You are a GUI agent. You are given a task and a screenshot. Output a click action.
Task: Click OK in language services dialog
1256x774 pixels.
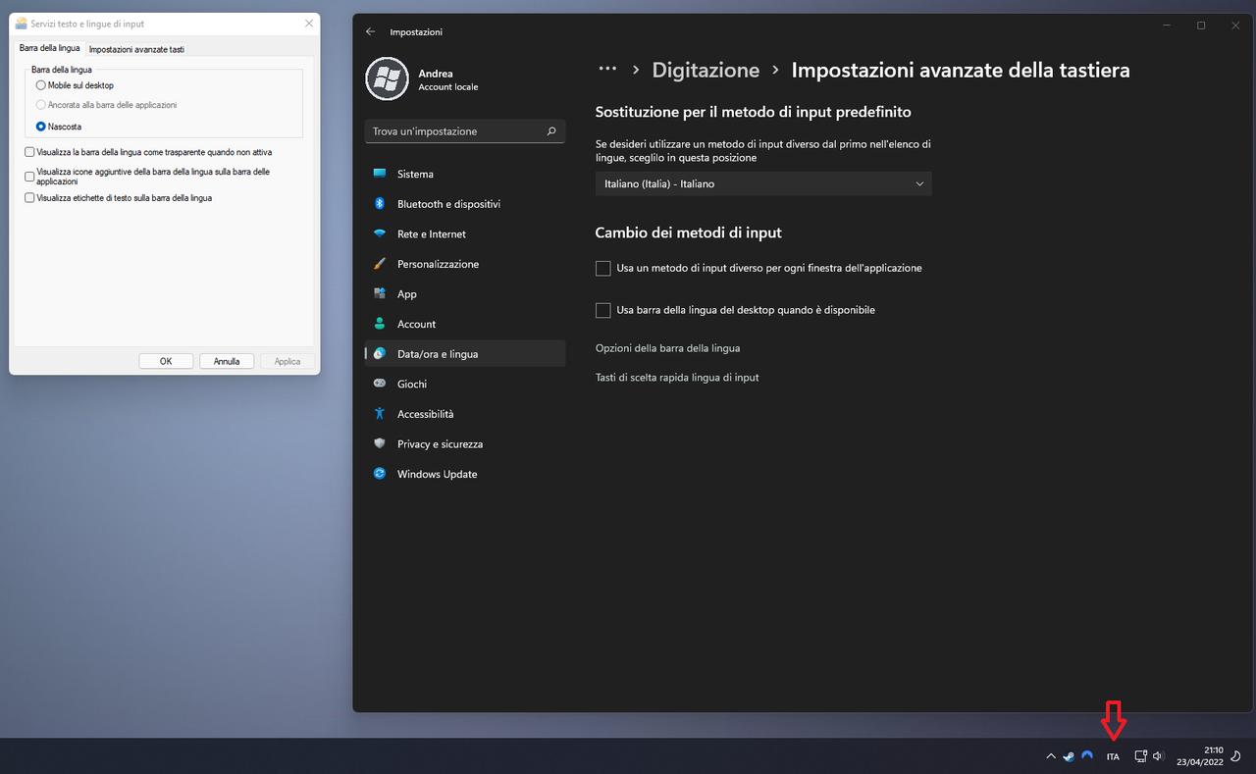pyautogui.click(x=166, y=361)
